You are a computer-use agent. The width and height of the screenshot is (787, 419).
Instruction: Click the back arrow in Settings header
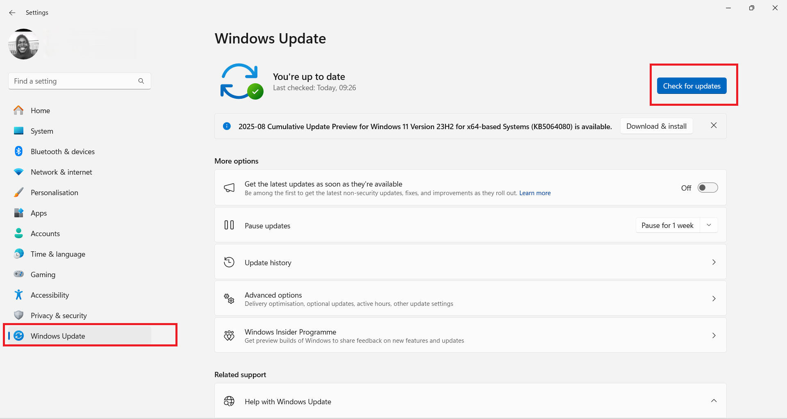12,13
